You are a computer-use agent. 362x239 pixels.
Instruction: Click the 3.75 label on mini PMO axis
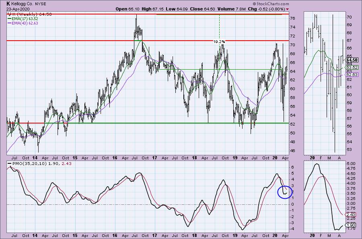pos(351,188)
